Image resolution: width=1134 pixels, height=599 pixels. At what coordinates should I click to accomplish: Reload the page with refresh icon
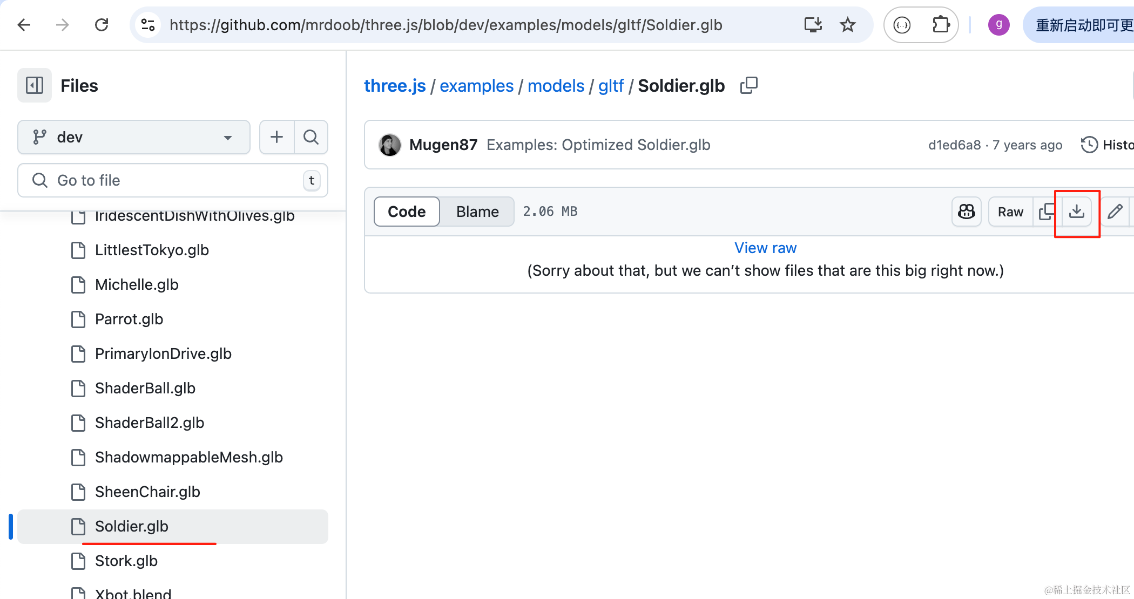coord(102,25)
